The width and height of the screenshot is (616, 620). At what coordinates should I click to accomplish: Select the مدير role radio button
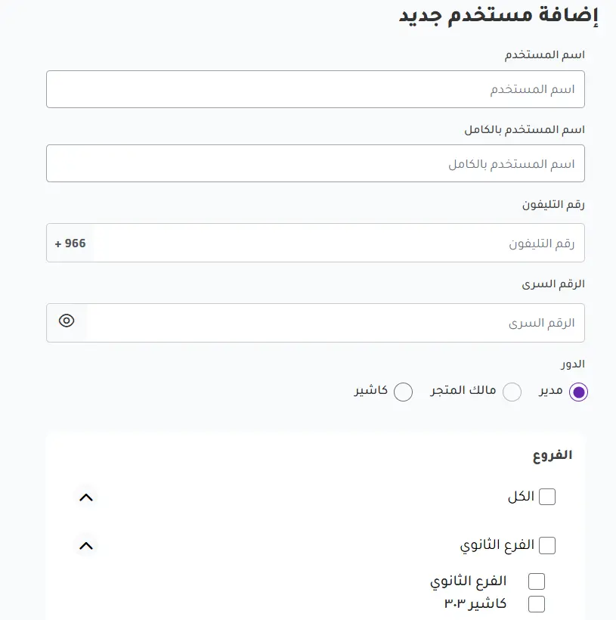click(x=580, y=392)
